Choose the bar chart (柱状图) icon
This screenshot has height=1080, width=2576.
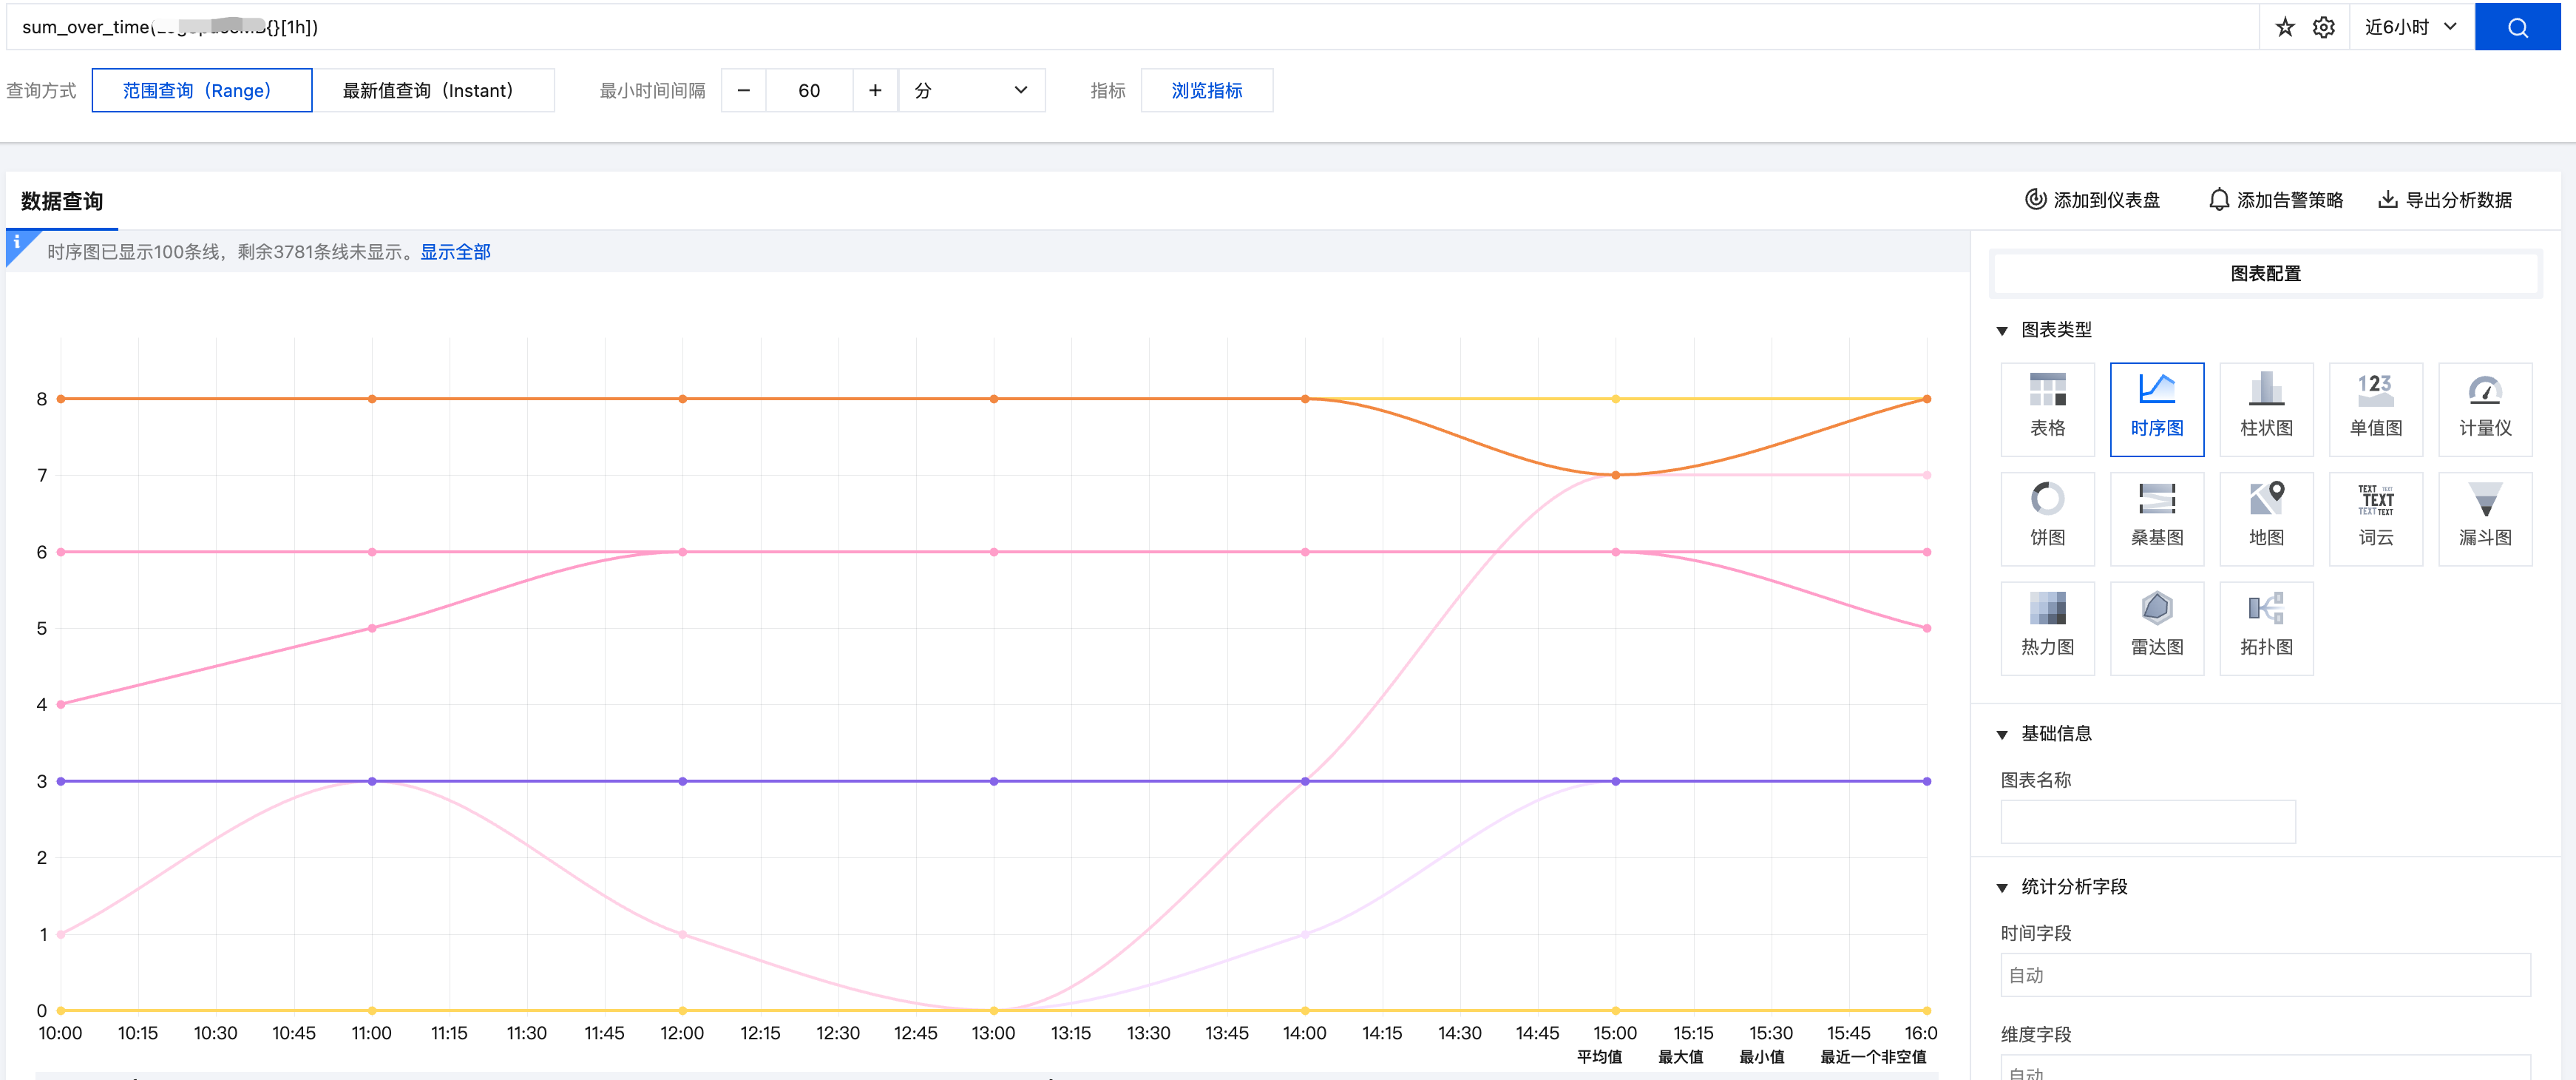click(2265, 408)
